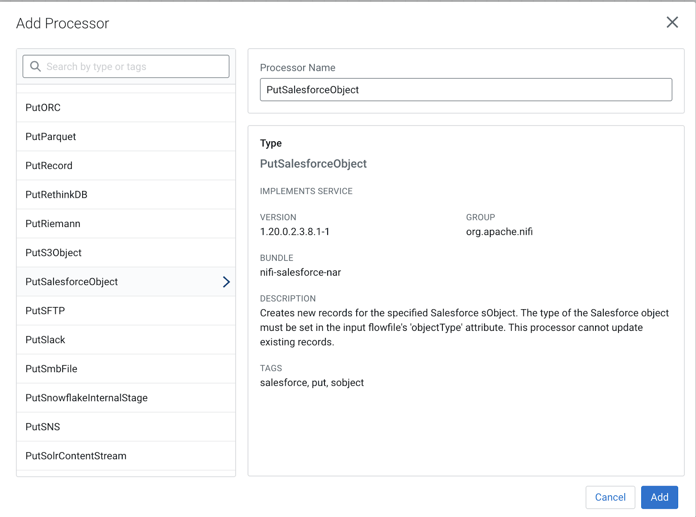Cancel adding the processor

(610, 497)
